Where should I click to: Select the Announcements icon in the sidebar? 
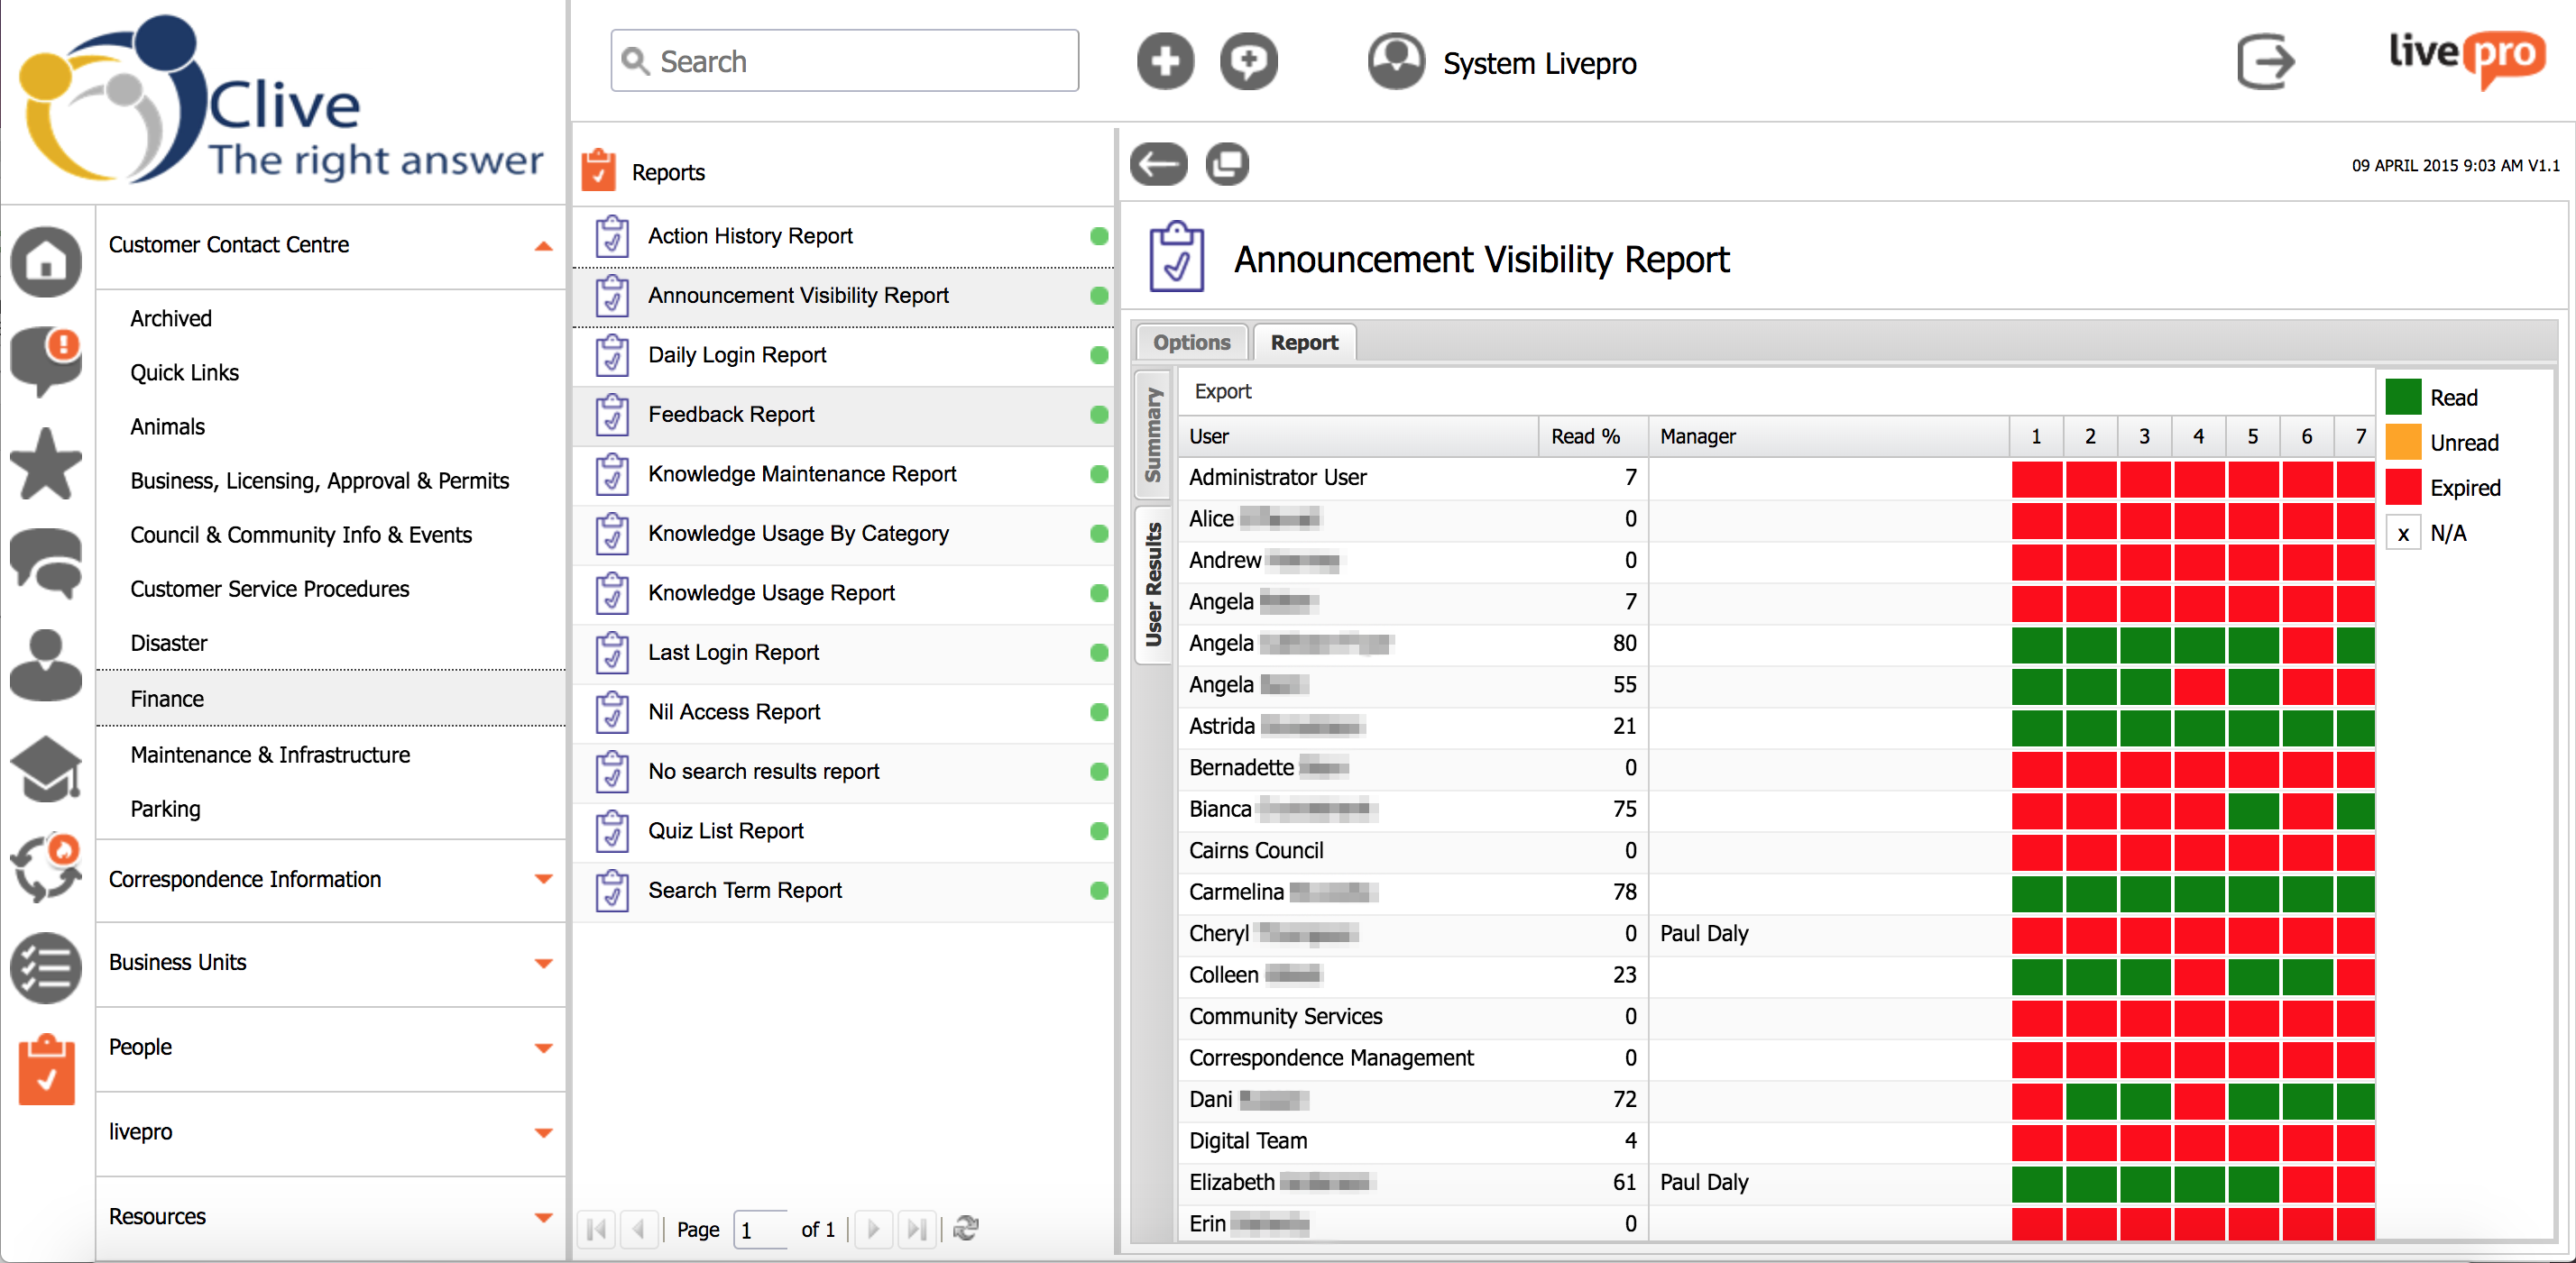click(x=46, y=362)
